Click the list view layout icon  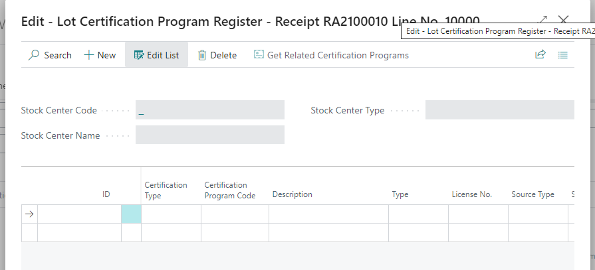click(x=562, y=55)
